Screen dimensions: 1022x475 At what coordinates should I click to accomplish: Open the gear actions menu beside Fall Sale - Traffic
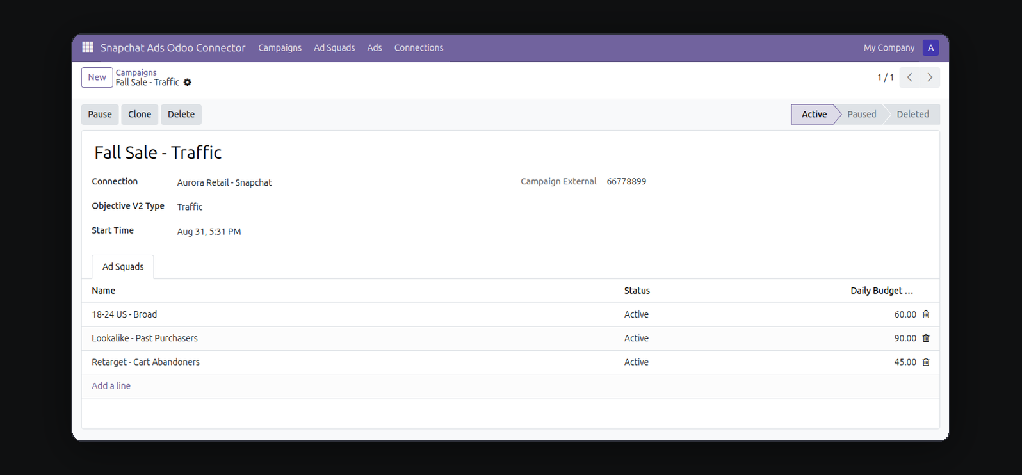[188, 83]
